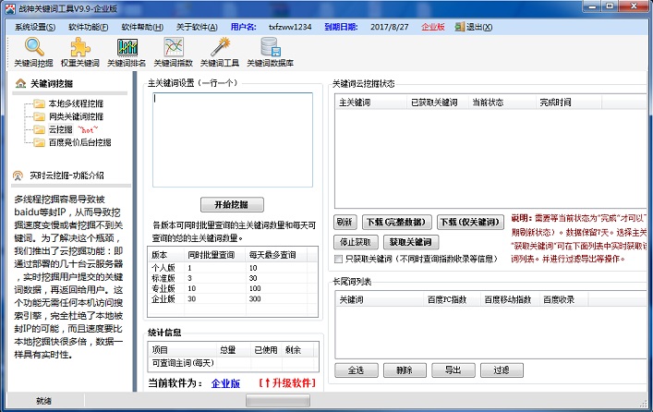
Task: Click the blue 企业版 link at bottom
Action: pos(225,383)
